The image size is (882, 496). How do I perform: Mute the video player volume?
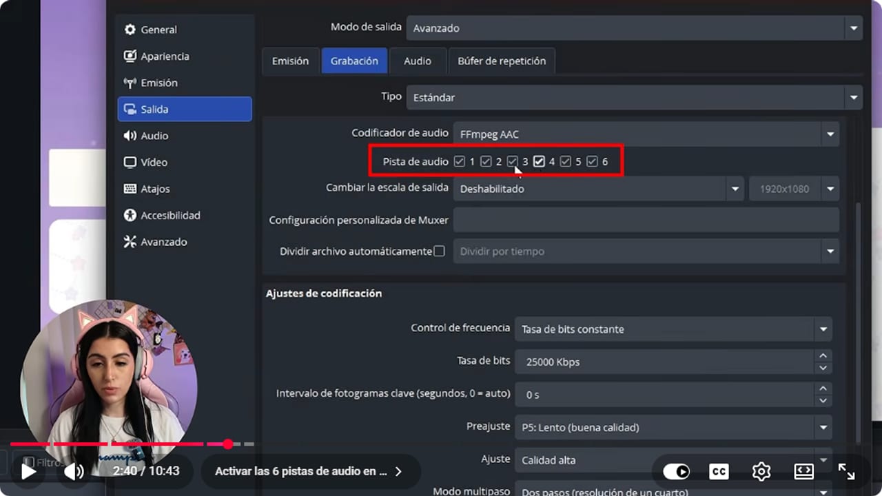pos(74,471)
